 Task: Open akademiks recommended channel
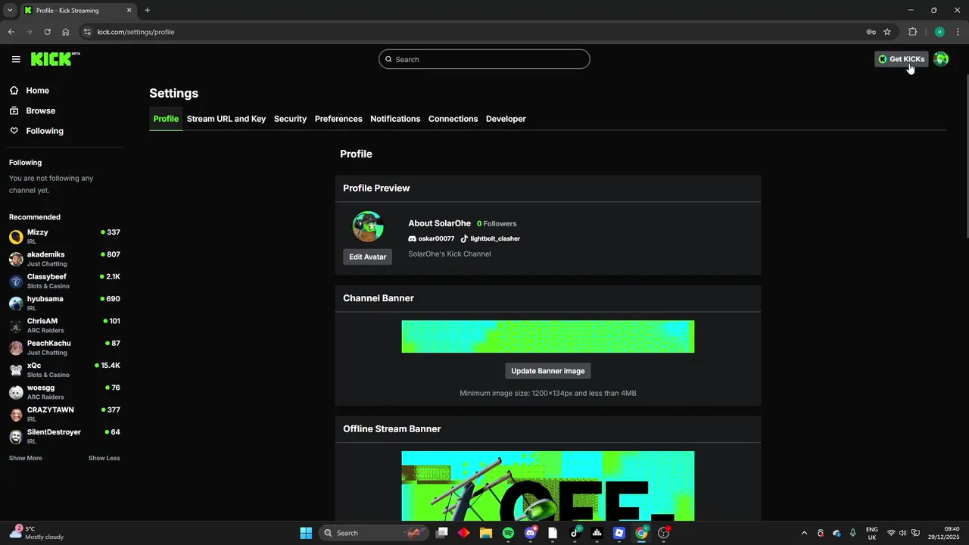coord(64,259)
